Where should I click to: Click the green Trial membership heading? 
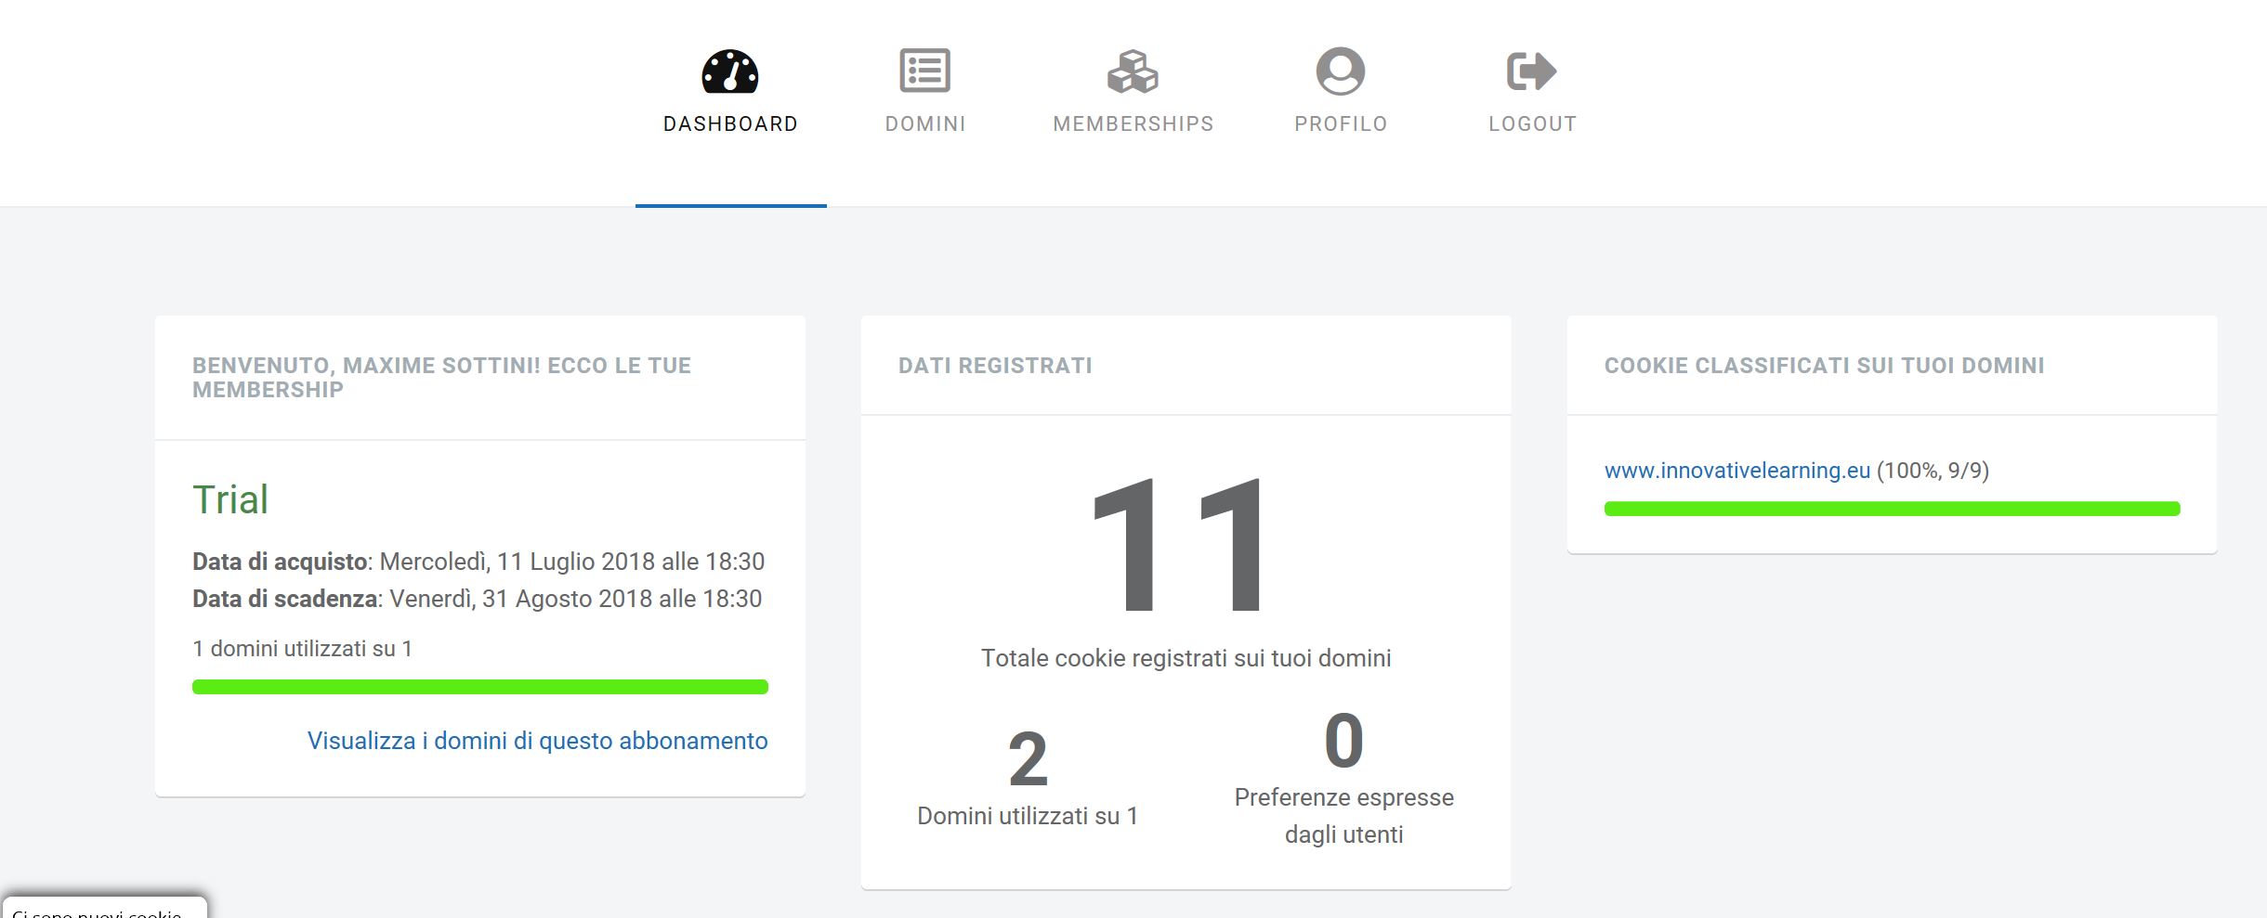[230, 500]
